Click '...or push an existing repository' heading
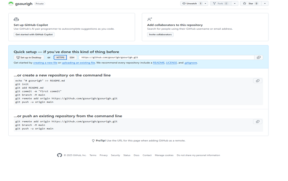288x181 pixels. (68, 116)
